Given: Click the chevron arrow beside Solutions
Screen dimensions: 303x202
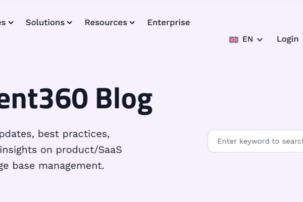Looking at the screenshot, I should tap(70, 23).
